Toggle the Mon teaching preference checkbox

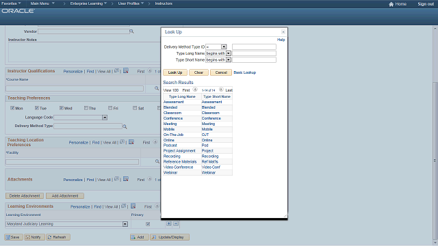tap(12, 108)
